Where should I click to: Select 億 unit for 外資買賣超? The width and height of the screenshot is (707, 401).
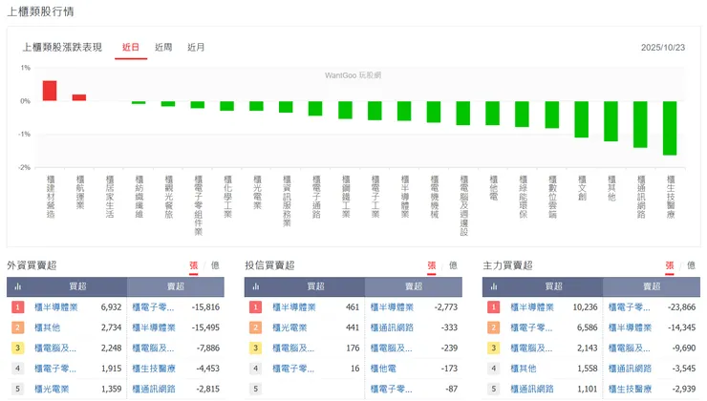pyautogui.click(x=215, y=265)
